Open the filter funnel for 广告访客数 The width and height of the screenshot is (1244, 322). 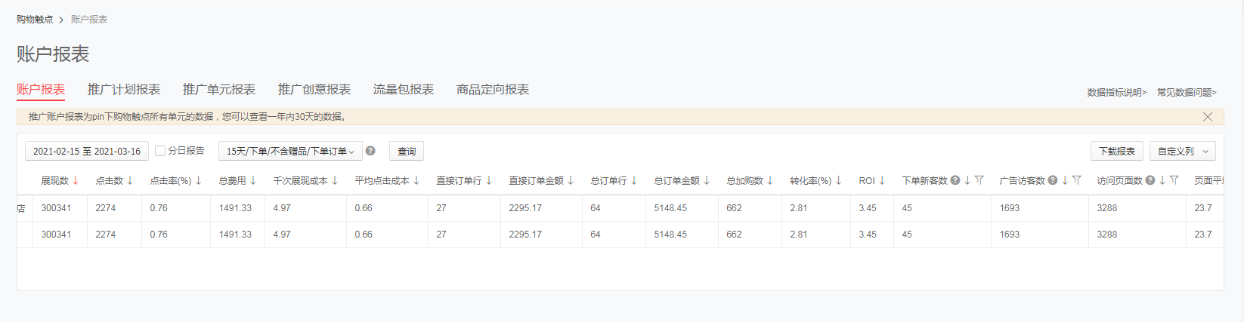click(x=1077, y=180)
